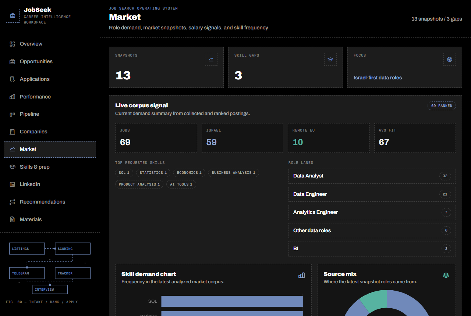Select the ECONOMICS 1 skill tag
The height and width of the screenshot is (316, 471).
point(189,173)
